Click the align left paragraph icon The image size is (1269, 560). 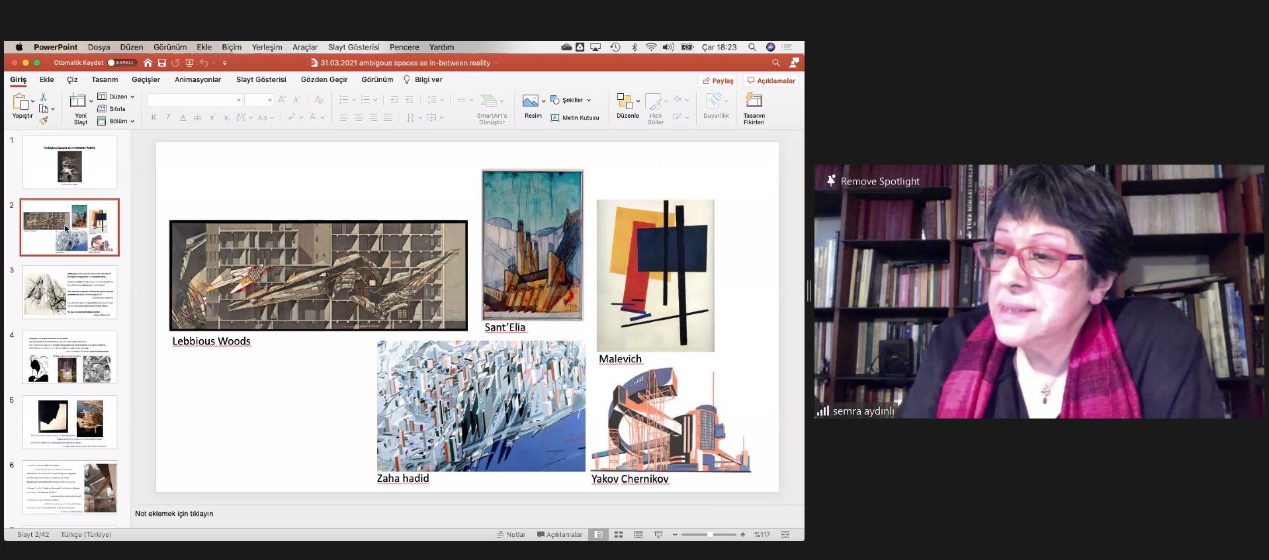pyautogui.click(x=344, y=118)
